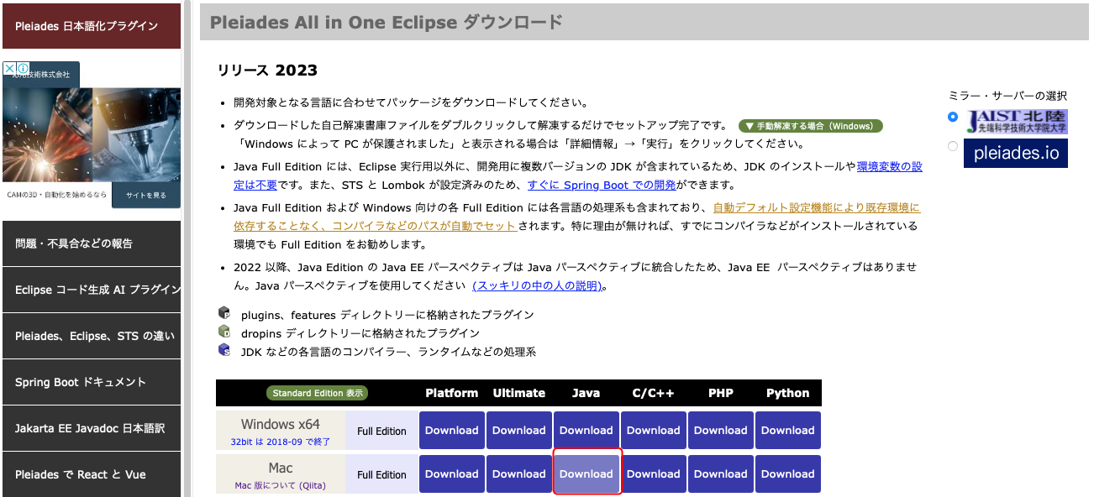
Task: Click Full Edition cell in Windows x64 row
Action: pos(381,431)
